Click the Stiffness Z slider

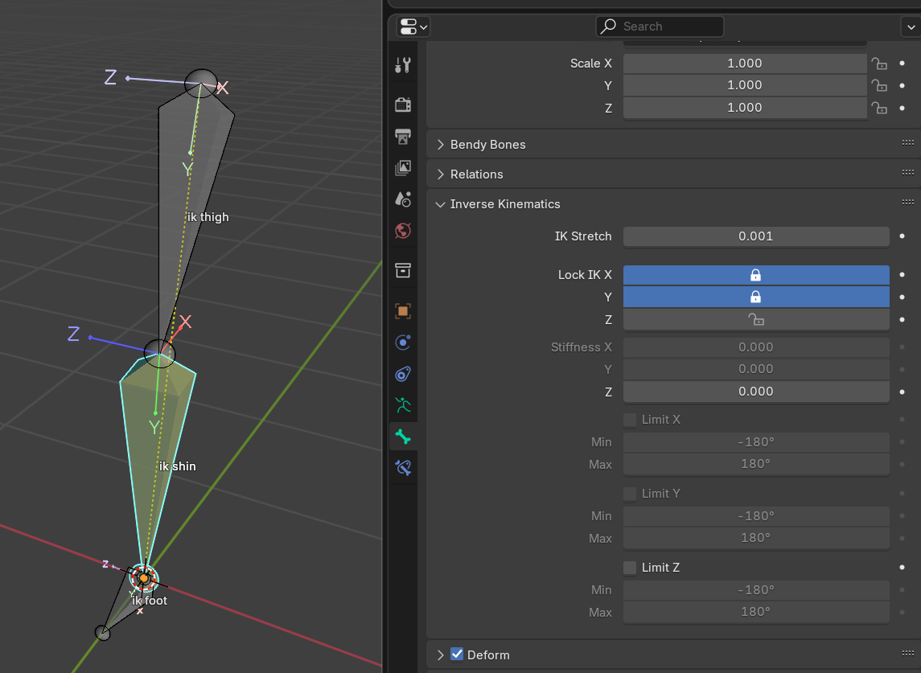pyautogui.click(x=756, y=391)
